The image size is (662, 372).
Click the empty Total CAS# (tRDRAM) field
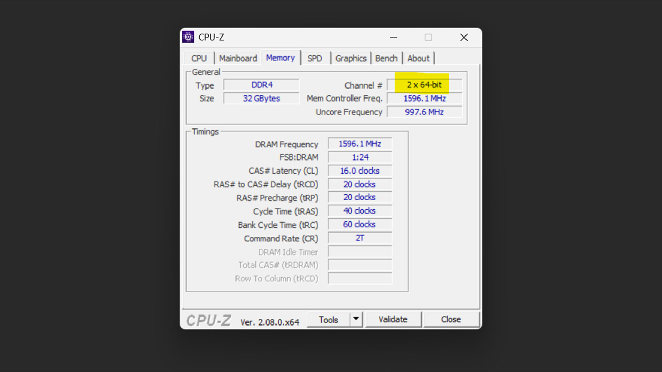pos(360,265)
